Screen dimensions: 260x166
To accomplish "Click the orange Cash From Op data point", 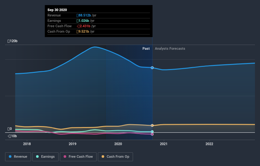I will pyautogui.click(x=152, y=125).
